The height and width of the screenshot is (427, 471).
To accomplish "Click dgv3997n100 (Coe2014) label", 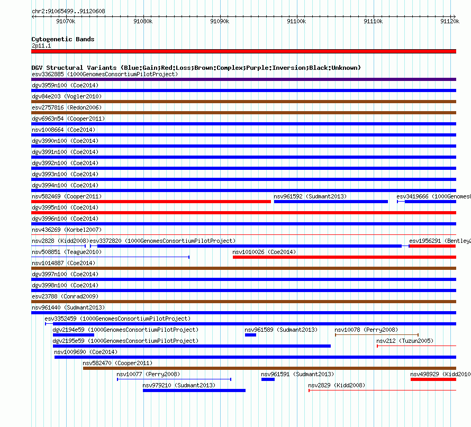I will tap(65, 274).
